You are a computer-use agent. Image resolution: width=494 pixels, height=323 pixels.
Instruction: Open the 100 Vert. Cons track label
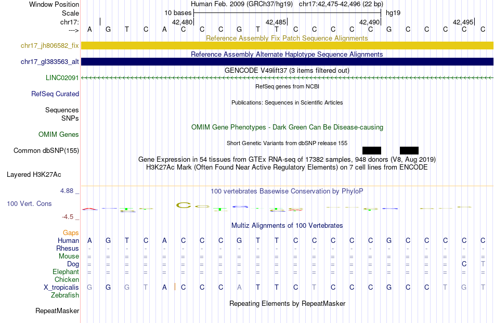pyautogui.click(x=29, y=203)
